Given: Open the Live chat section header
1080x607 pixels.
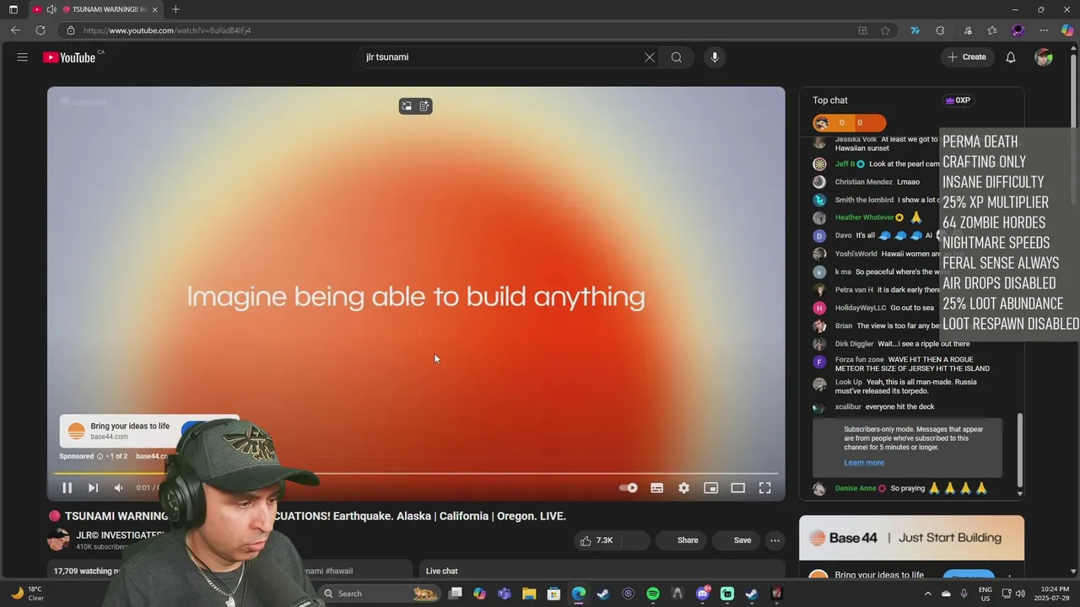Looking at the screenshot, I should [x=441, y=571].
